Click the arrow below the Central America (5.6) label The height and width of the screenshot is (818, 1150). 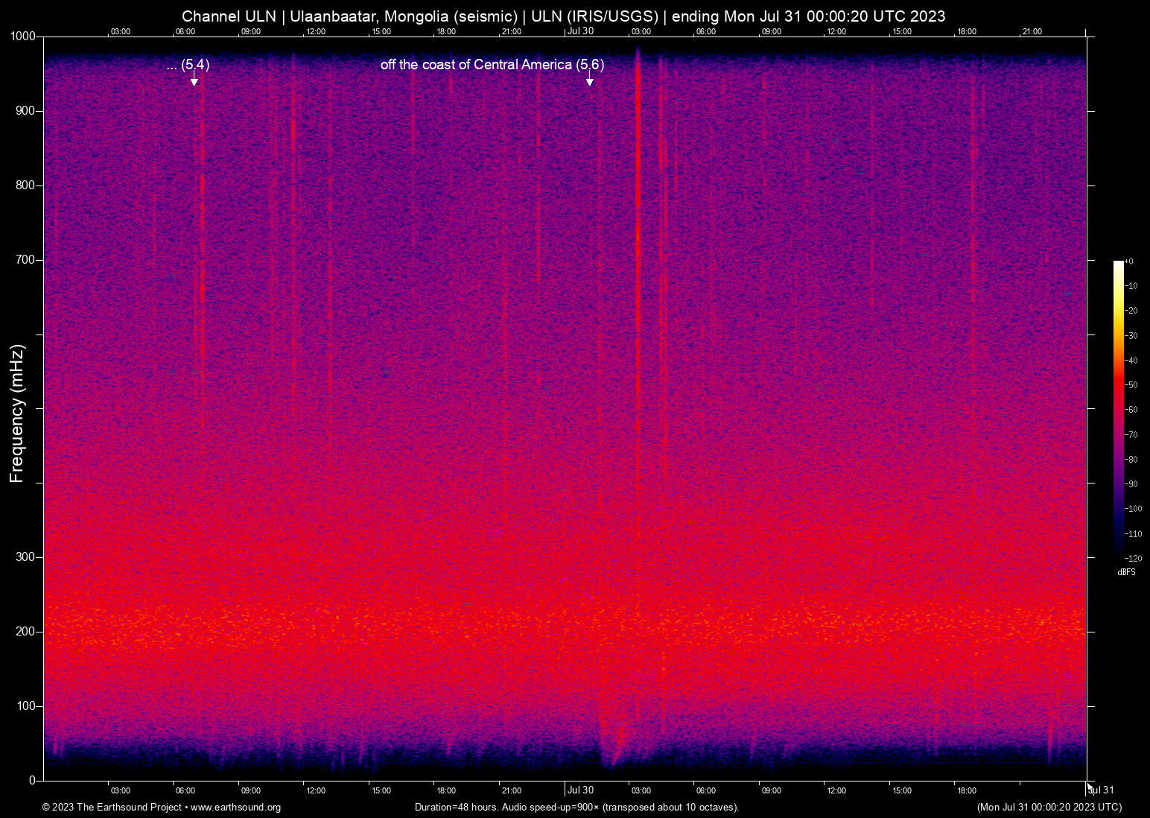[589, 80]
